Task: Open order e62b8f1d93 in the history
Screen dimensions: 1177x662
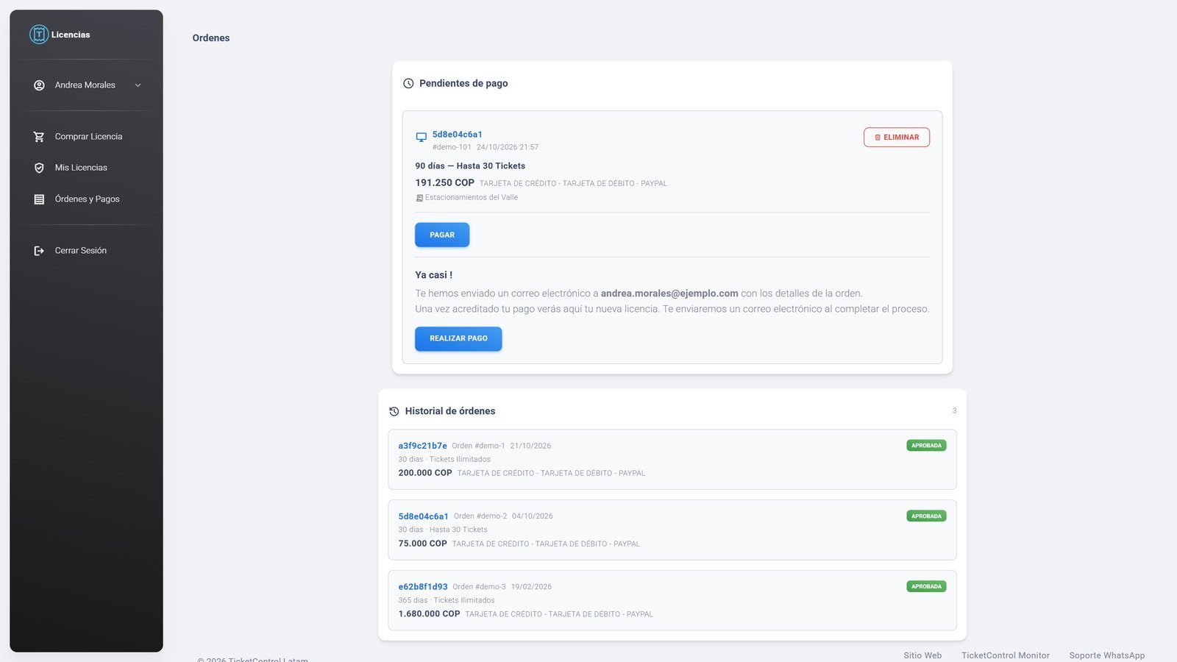Action: point(423,587)
